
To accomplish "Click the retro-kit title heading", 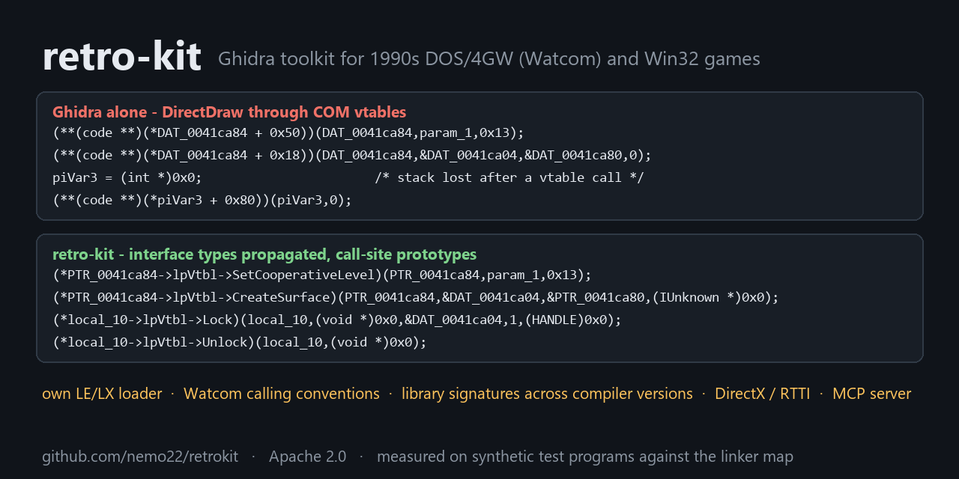I will [x=121, y=57].
